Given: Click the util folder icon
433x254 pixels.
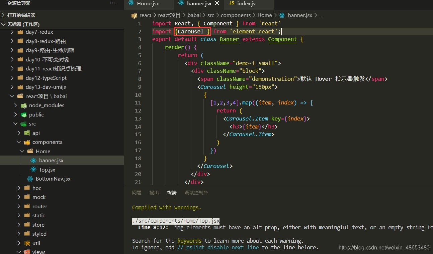Looking at the screenshot, I should click(27, 243).
